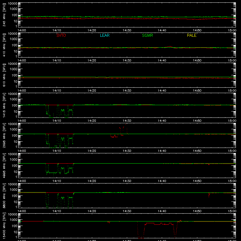
Task: Select the 8800 MHz [SFU] axis label
Action: 4,196
